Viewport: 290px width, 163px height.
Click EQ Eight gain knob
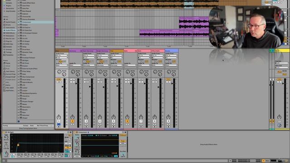pos(6,146)
